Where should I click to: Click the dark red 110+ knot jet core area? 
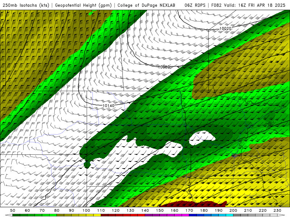pyautogui.click(x=193, y=204)
